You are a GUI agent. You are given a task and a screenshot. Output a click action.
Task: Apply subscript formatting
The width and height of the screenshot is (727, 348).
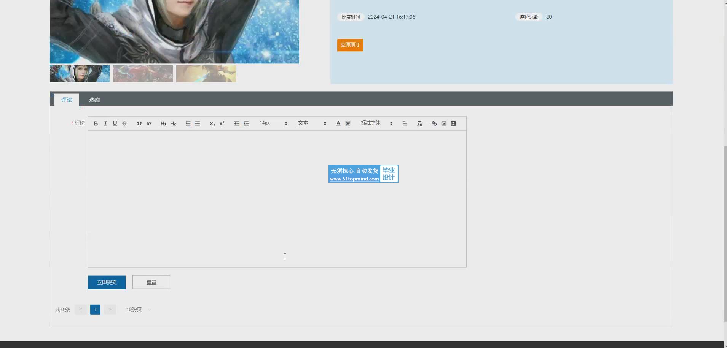click(212, 123)
